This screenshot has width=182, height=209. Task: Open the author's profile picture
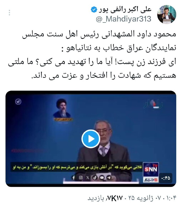pos(166,14)
